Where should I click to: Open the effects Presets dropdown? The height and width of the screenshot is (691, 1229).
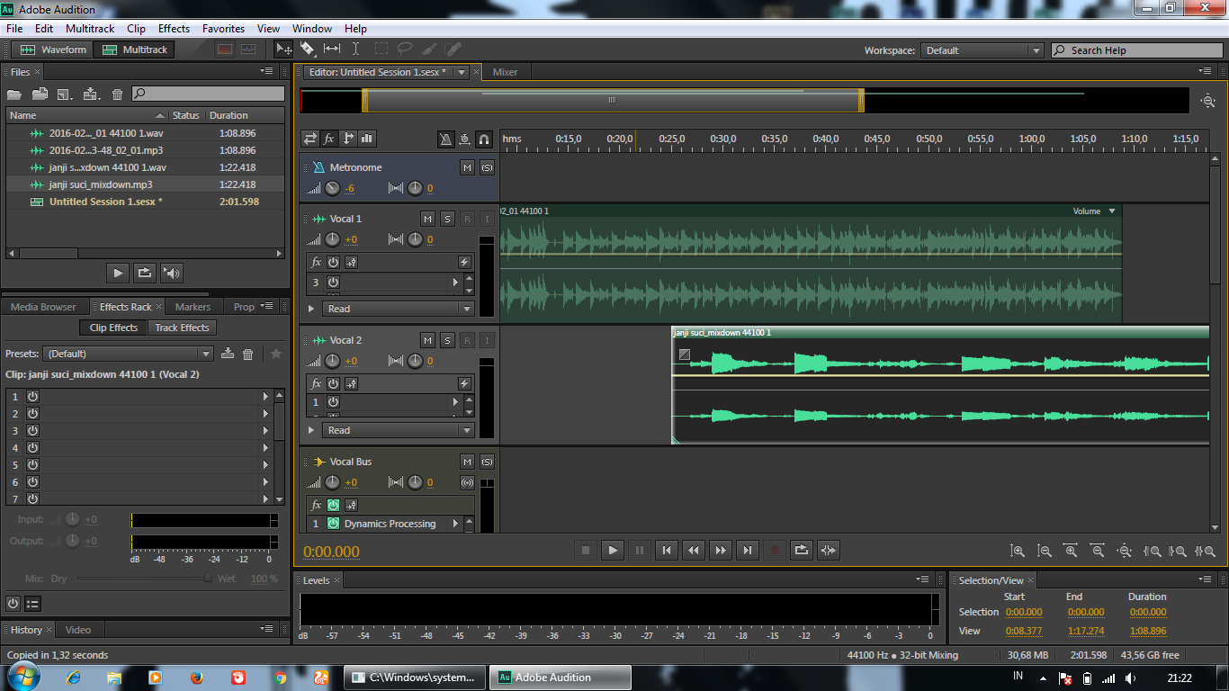[129, 354]
